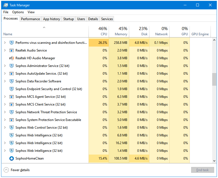Open the Details tab

(93, 19)
